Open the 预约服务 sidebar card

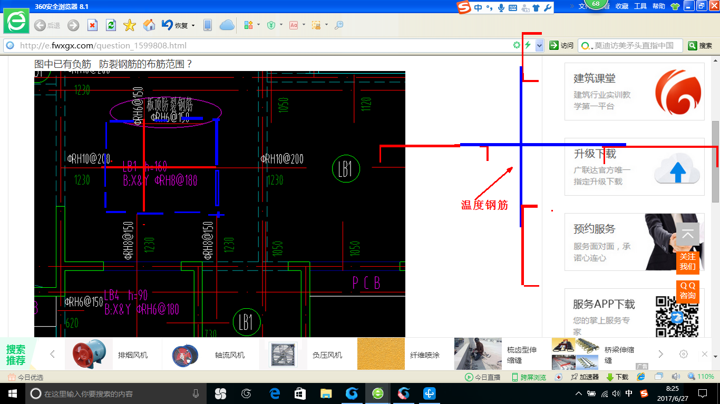[x=635, y=242]
